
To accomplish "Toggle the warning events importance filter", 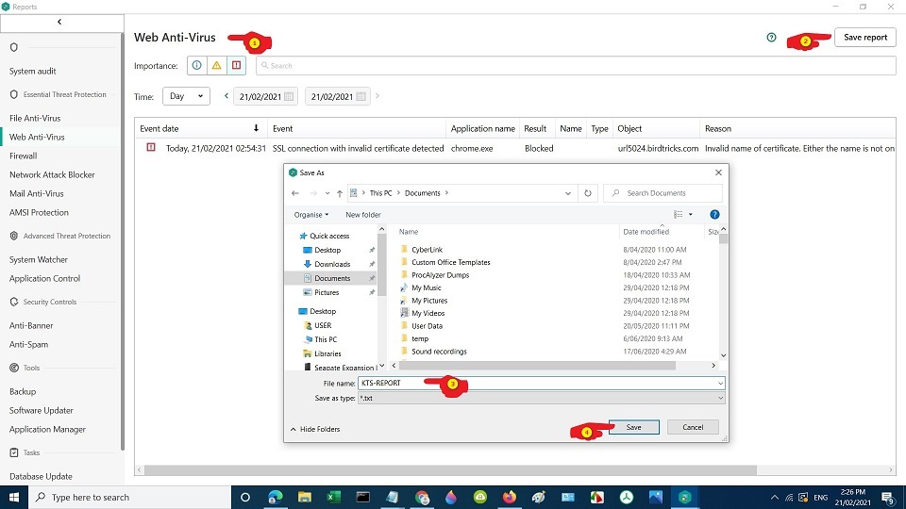I will tap(217, 65).
